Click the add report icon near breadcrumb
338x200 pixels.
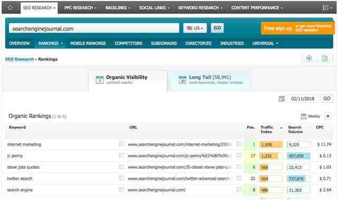[309, 59]
